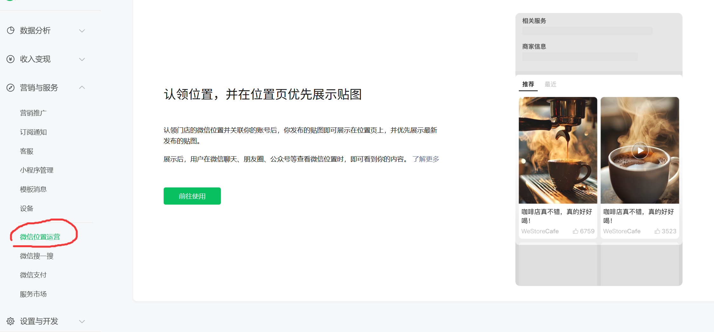Click the play icon on the coffee video
Image resolution: width=714 pixels, height=332 pixels.
click(x=640, y=151)
